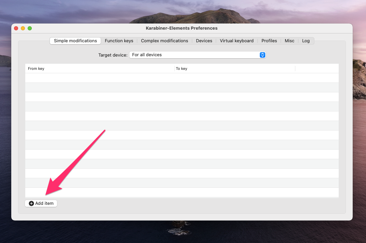Switch to the Profiles tab

269,41
